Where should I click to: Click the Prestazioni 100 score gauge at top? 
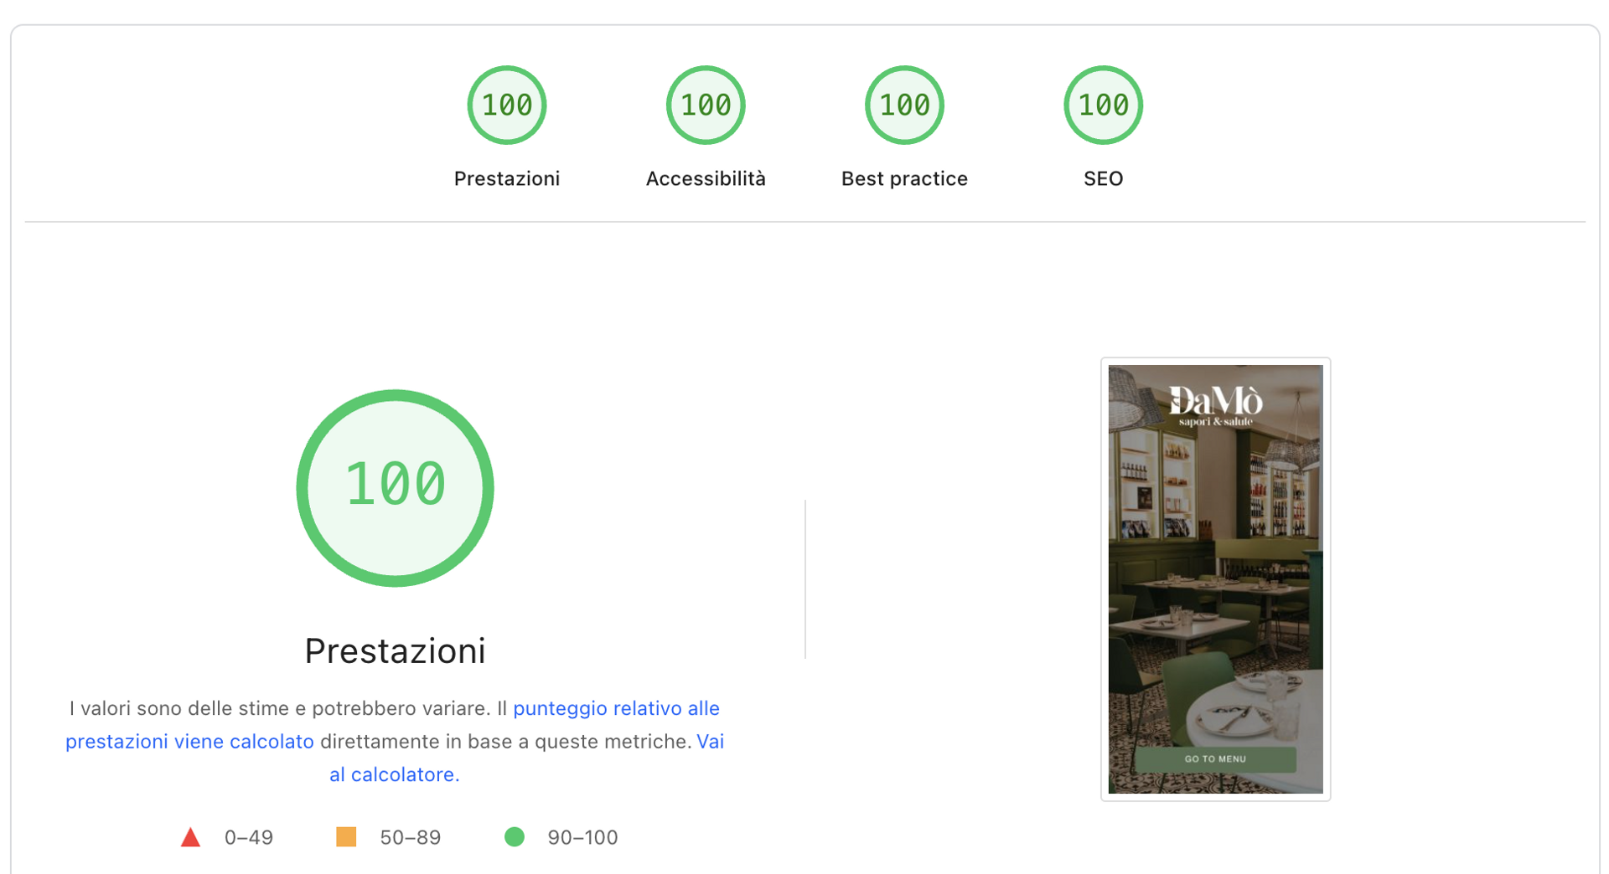click(x=507, y=105)
